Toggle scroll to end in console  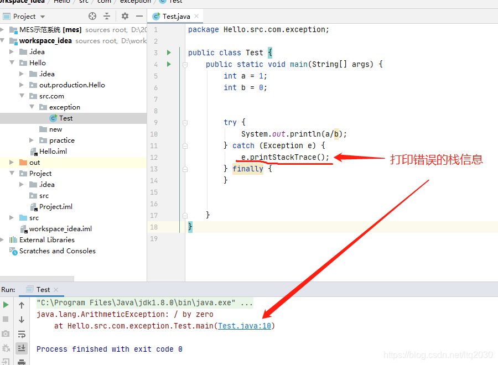(22, 348)
